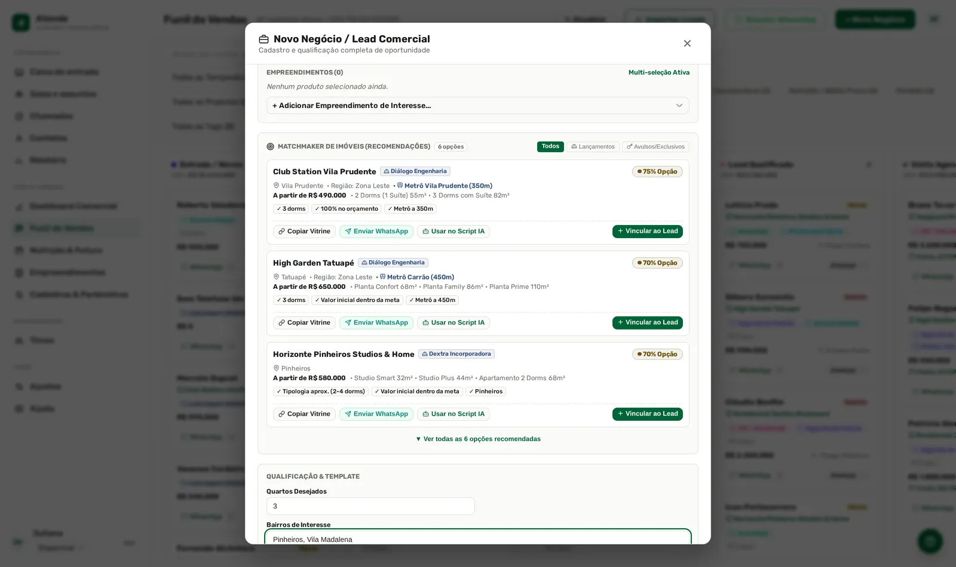Send Club Station Vila Prudente via WhatsApp

(x=376, y=232)
